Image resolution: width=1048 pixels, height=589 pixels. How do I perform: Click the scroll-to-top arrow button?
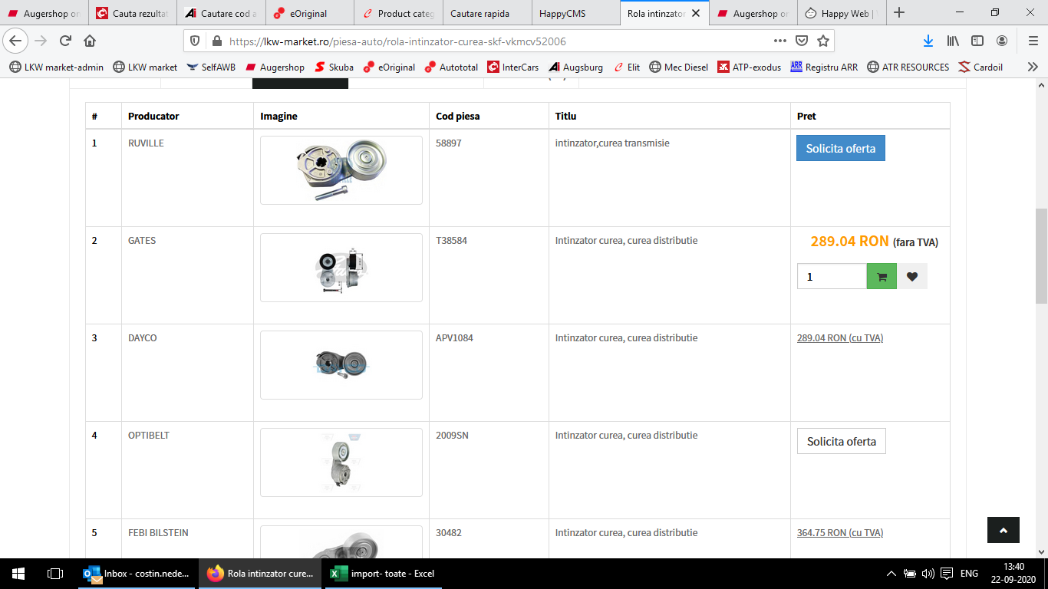click(1004, 530)
